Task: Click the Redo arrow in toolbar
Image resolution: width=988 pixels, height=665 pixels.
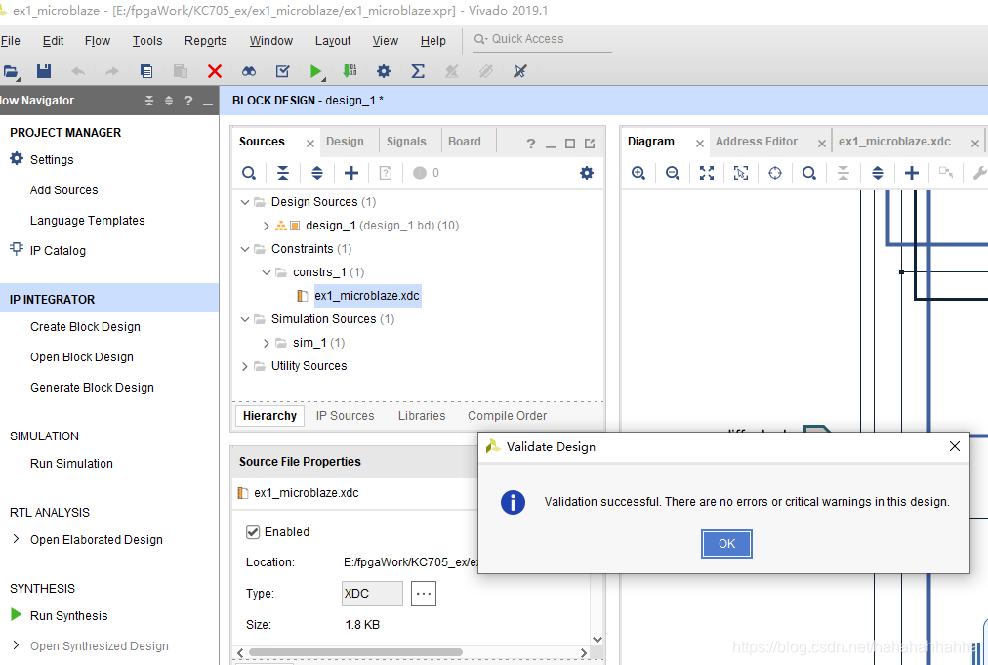Action: click(x=112, y=71)
